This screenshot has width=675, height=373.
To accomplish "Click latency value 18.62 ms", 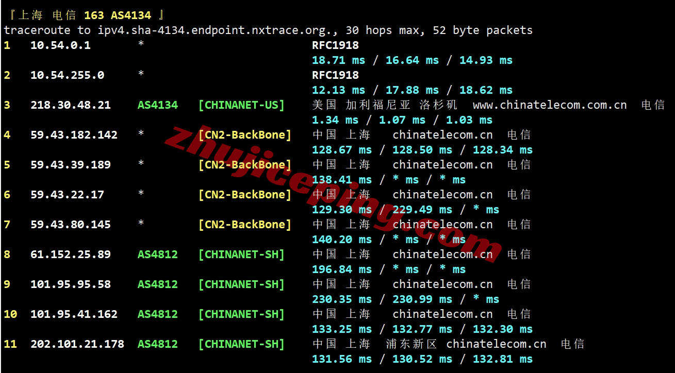I will pos(486,90).
